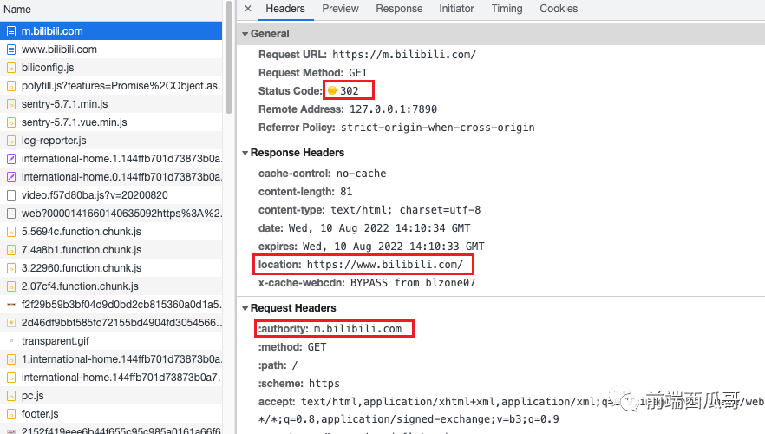Click the :scheme https value

[324, 384]
